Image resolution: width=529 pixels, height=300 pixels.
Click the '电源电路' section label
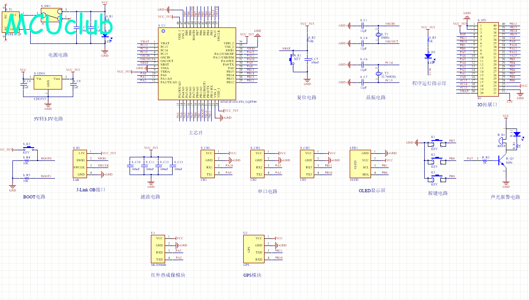(x=58, y=55)
